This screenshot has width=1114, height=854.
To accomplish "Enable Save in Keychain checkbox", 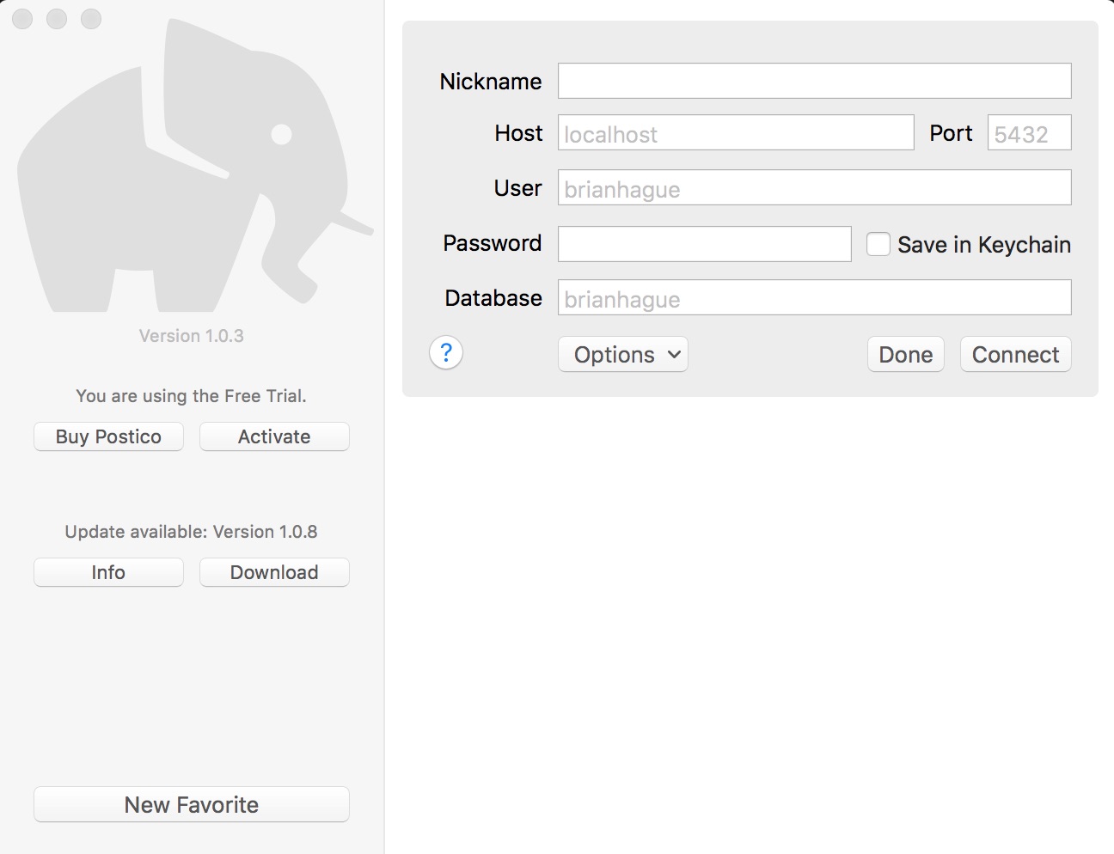I will tap(878, 244).
